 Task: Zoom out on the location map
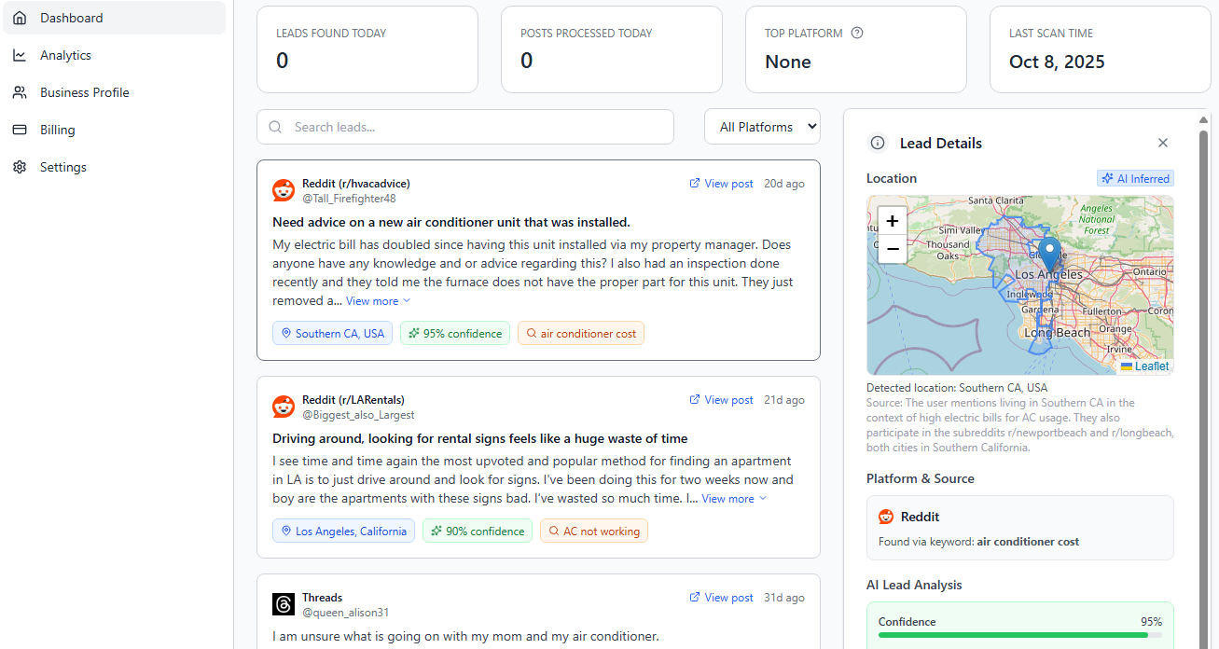(x=892, y=248)
